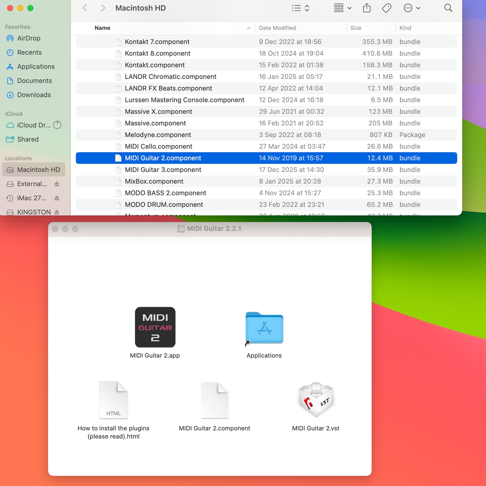Click the Tags toolbar icon
Screen dimensions: 486x486
[x=386, y=8]
